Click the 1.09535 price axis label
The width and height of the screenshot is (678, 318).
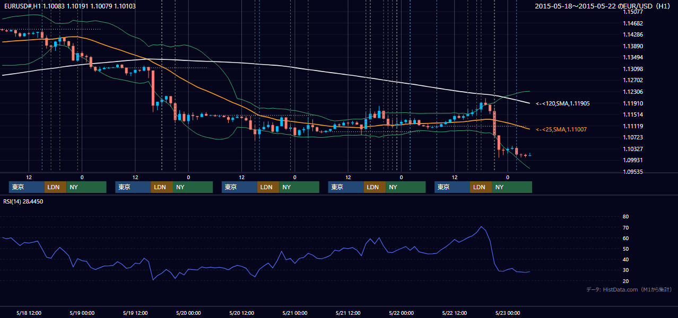tap(632, 172)
